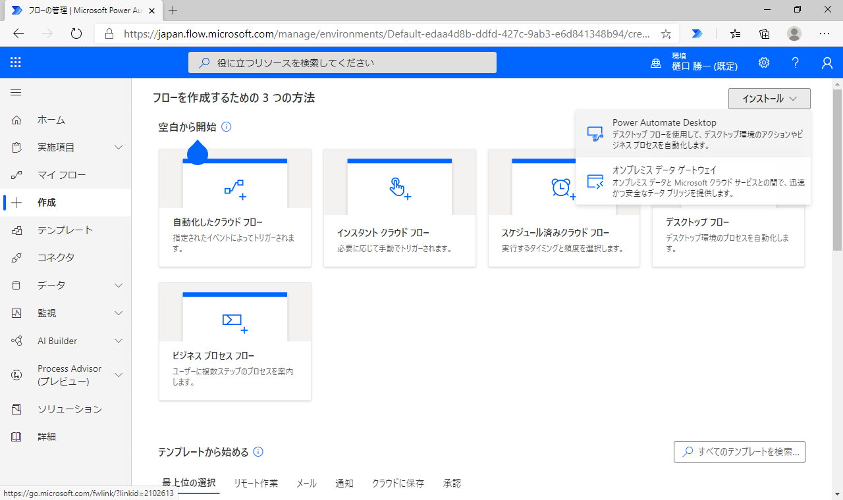This screenshot has width=843, height=500.
Task: Click the Process Advisor icon
Action: (16, 375)
